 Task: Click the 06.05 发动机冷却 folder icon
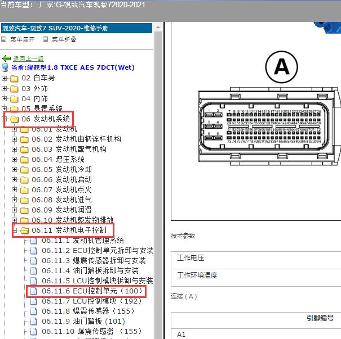point(24,170)
